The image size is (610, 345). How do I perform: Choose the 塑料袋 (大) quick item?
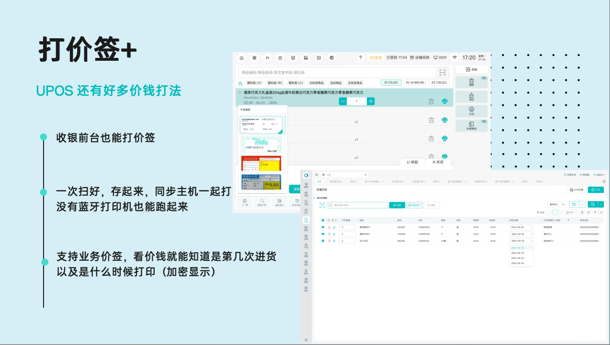point(254,83)
